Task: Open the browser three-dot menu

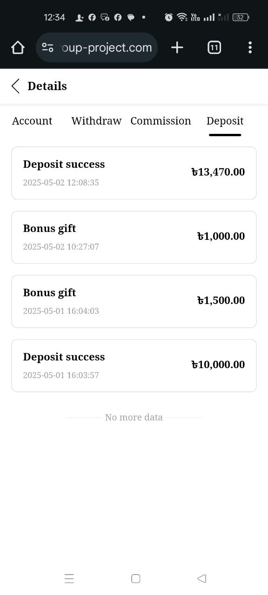Action: (250, 47)
